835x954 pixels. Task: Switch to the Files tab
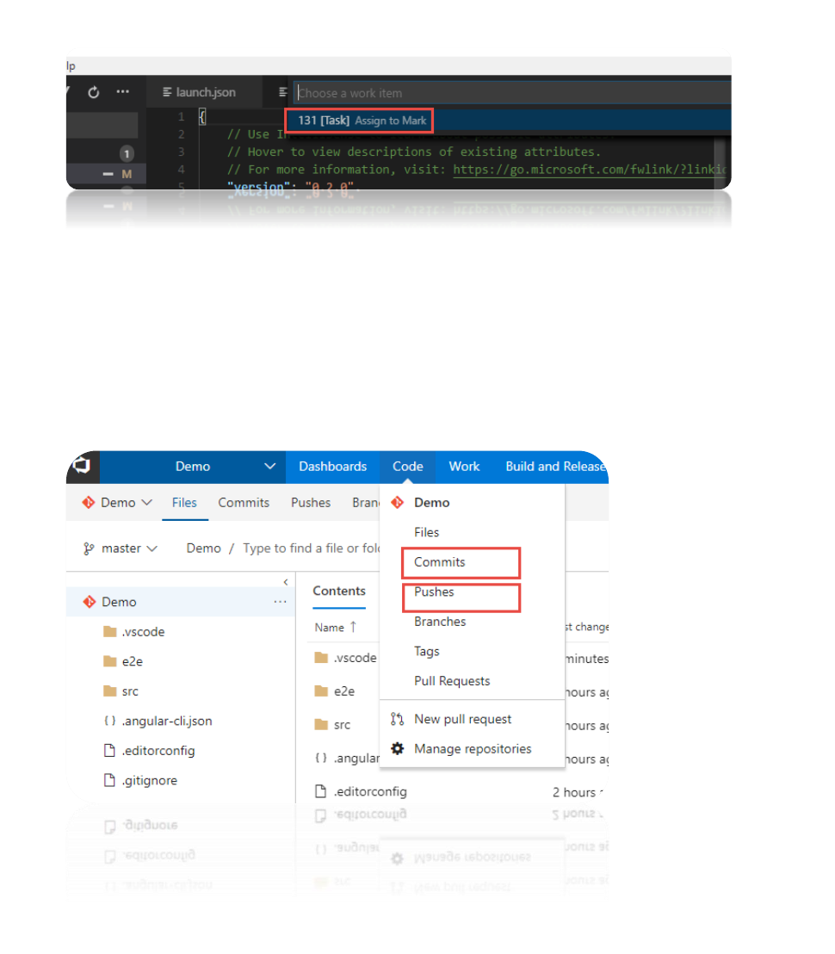pos(184,503)
